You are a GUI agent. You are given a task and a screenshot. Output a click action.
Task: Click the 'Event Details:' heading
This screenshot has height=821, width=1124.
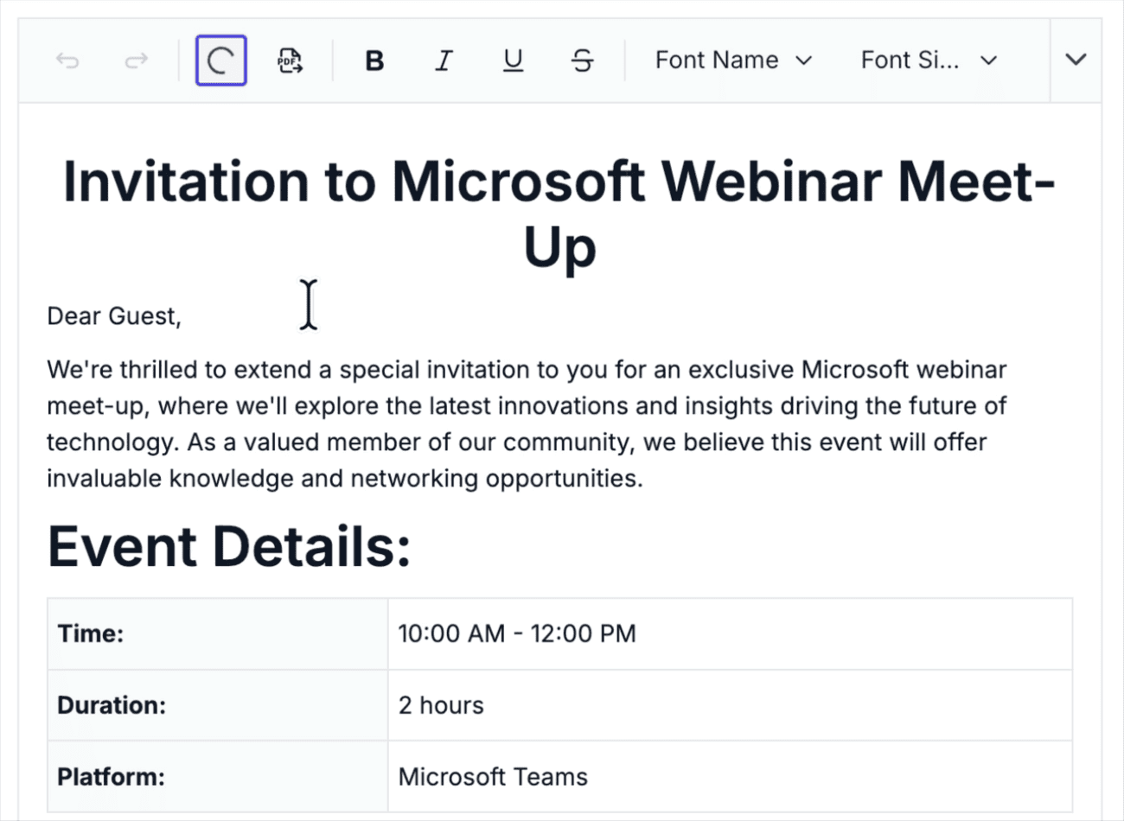click(229, 546)
